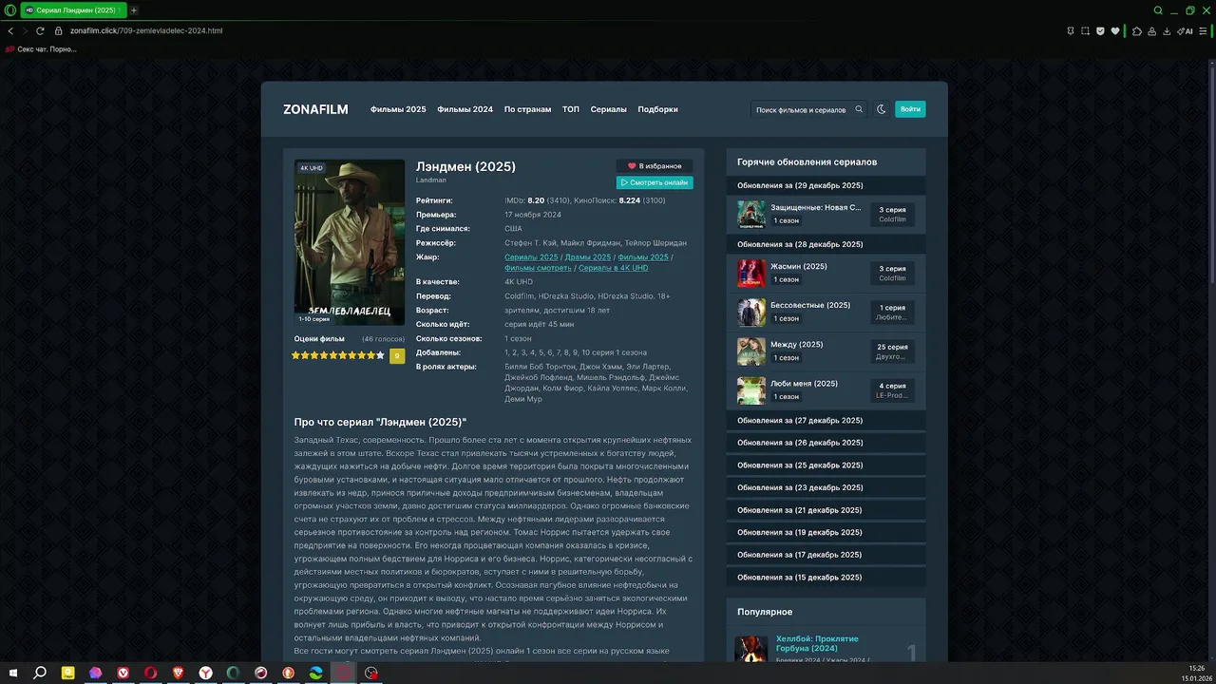The height and width of the screenshot is (684, 1216).
Task: Expand 'Обновления за (21 декабрь 2025)'
Action: click(826, 510)
